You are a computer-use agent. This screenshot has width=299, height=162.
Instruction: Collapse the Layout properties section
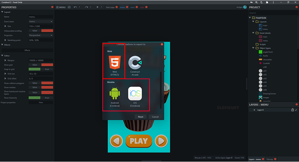2,12
